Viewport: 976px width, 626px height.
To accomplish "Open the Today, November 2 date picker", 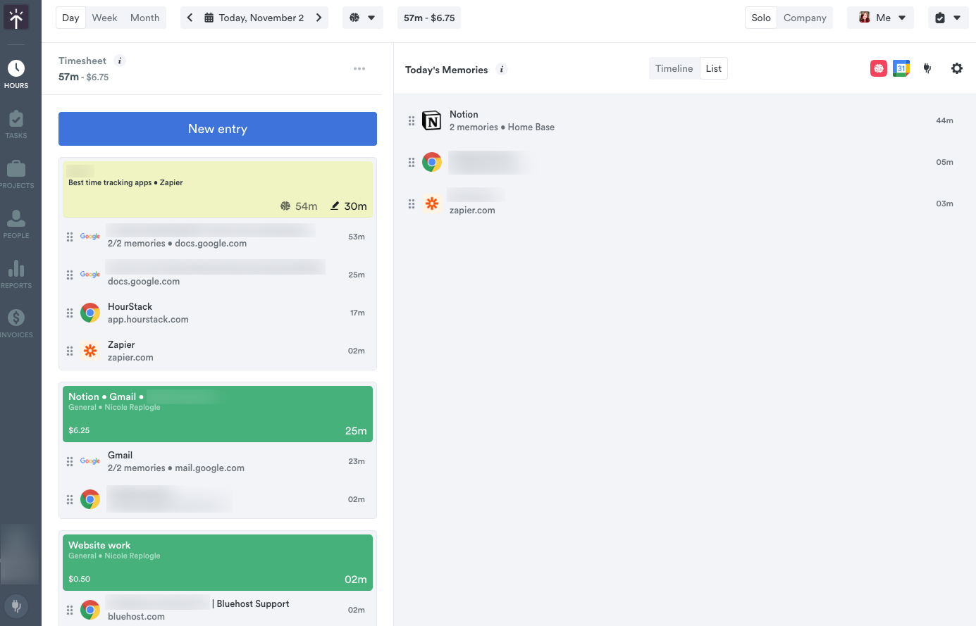I will pyautogui.click(x=254, y=18).
